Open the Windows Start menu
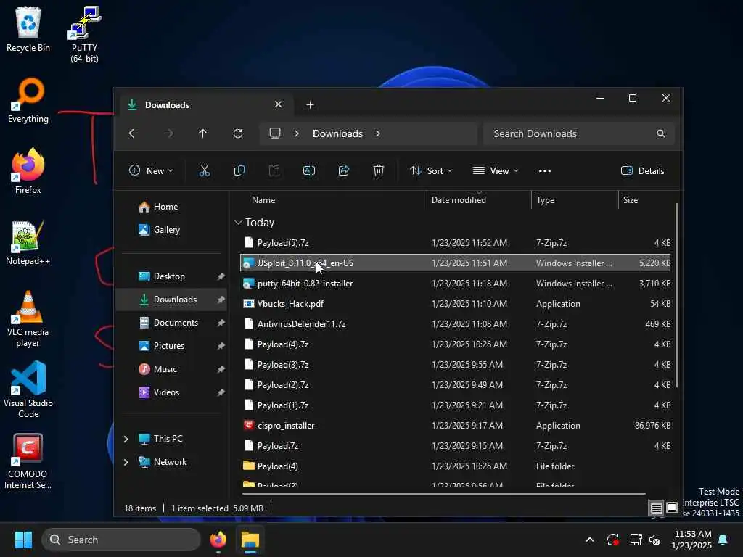Screen dimensions: 743x557 coord(23,540)
